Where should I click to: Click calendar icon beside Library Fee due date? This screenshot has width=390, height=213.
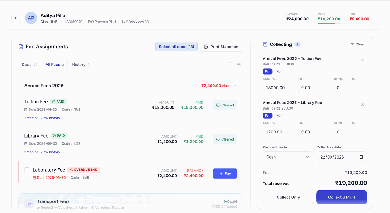[26, 144]
